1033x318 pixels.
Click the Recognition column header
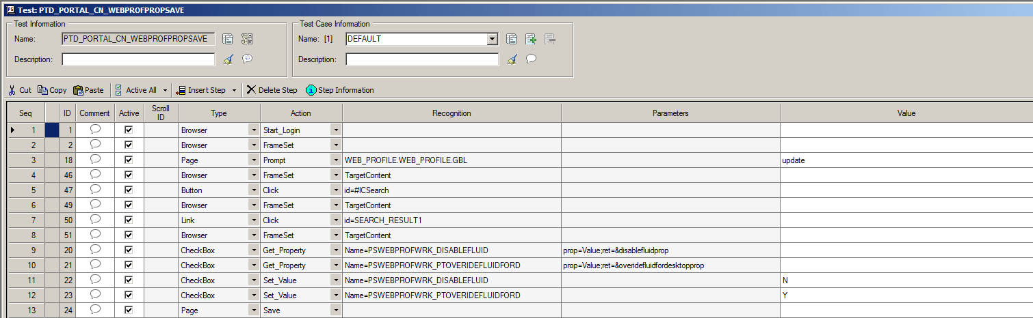point(452,113)
